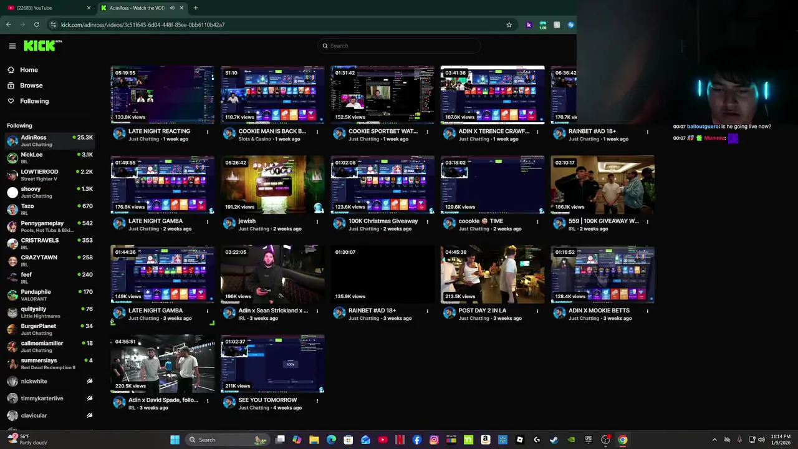Open the Windows Start menu
The height and width of the screenshot is (449, 798).
175,440
